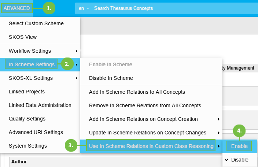
Task: Select SKOS View from the menu
Action: pyautogui.click(x=23, y=37)
